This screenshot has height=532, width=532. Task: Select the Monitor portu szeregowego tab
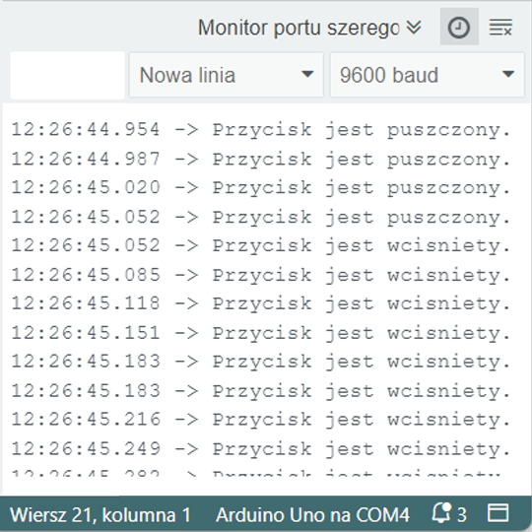299,28
